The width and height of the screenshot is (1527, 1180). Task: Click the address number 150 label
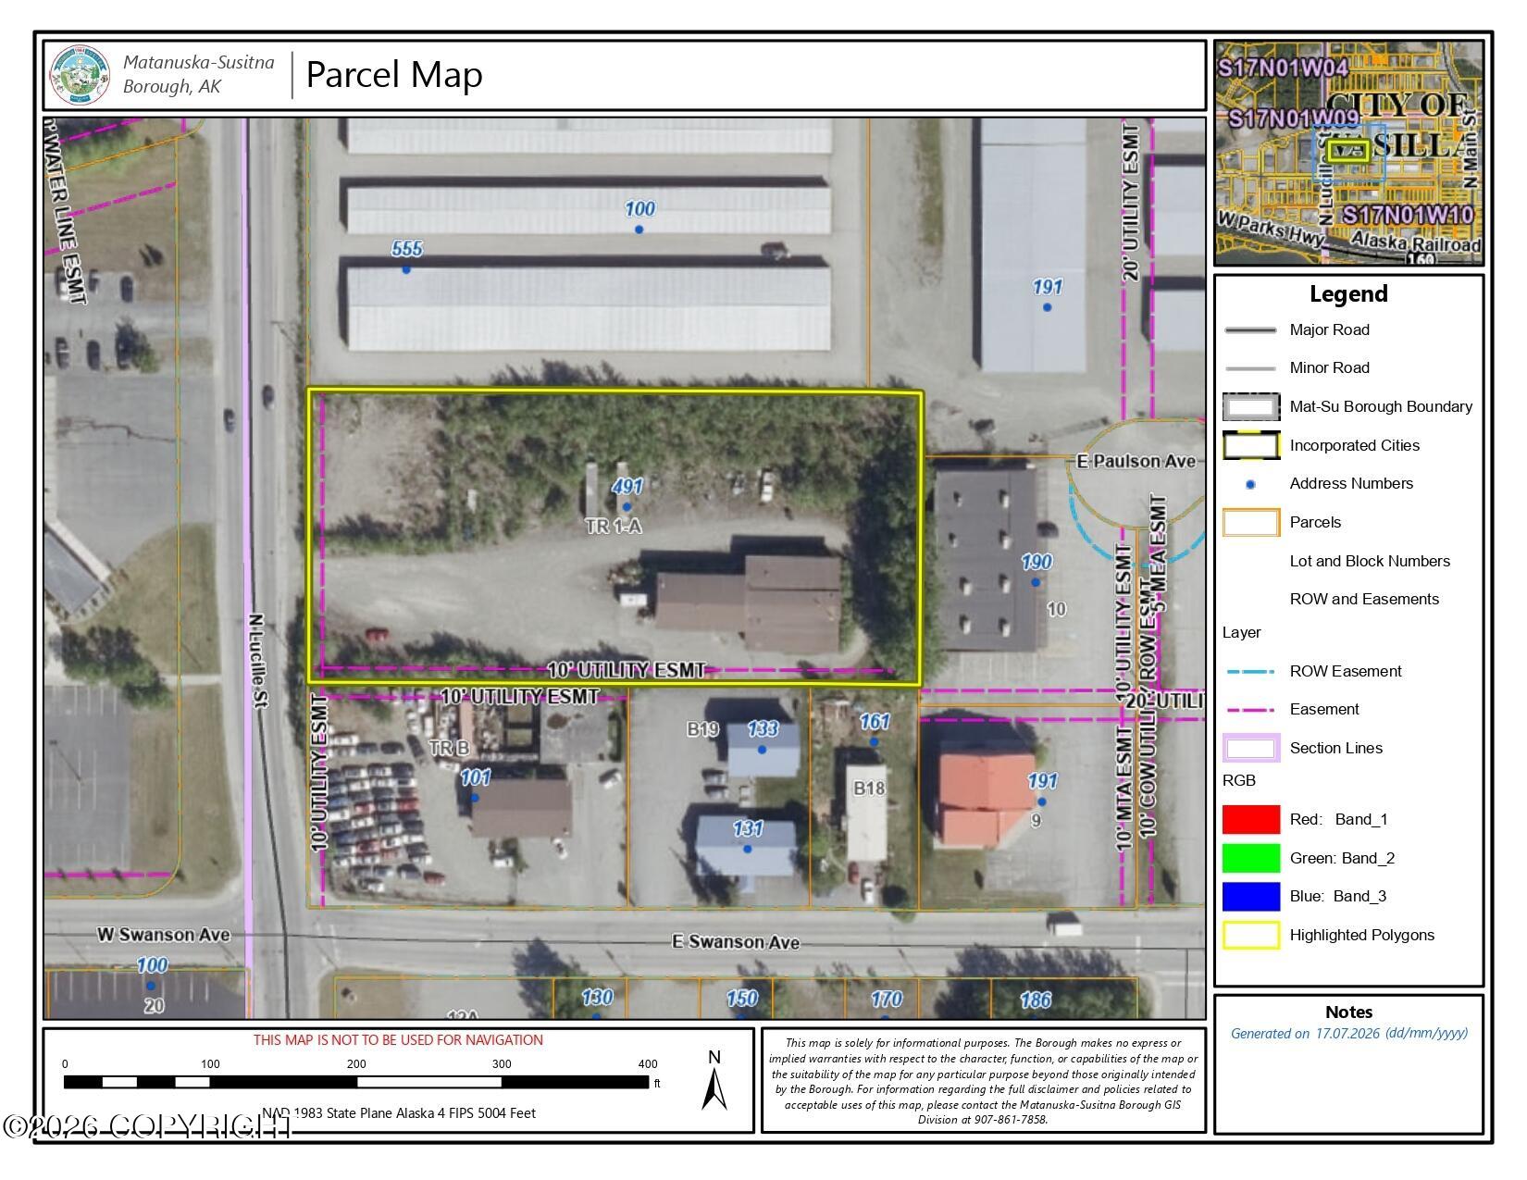(742, 999)
